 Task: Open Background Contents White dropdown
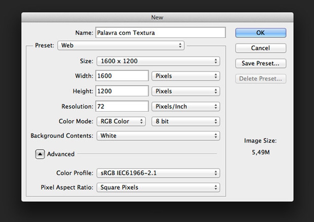click(158, 136)
